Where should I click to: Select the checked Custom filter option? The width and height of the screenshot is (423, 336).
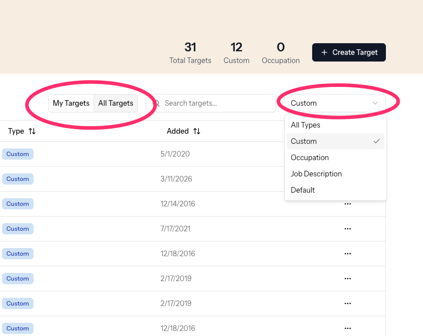(336, 141)
